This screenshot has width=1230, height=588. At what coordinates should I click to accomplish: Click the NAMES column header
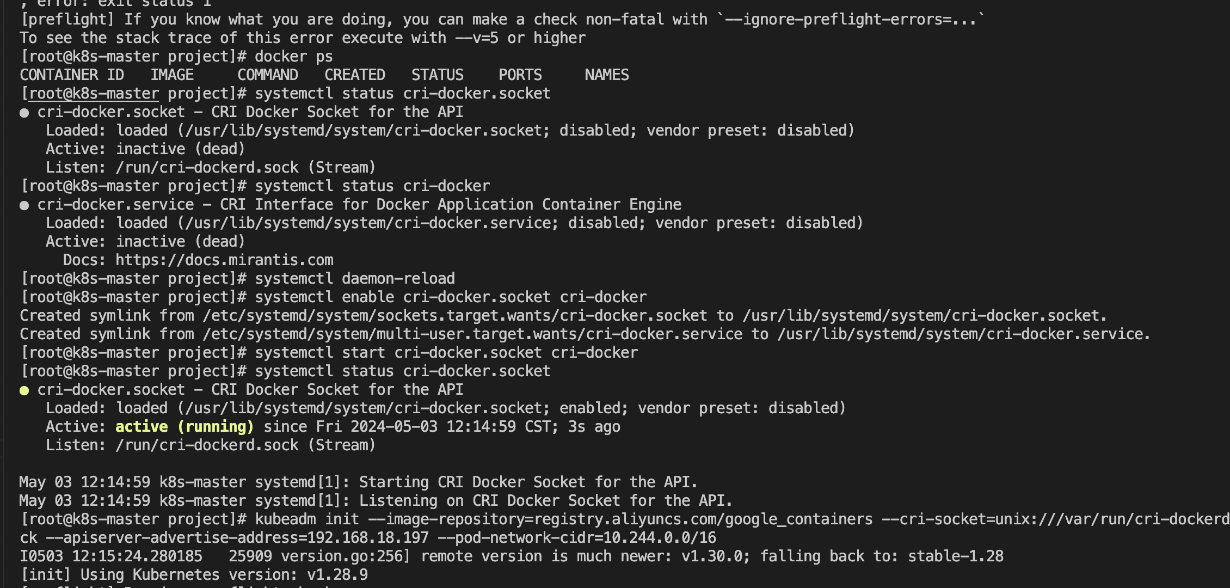[607, 75]
